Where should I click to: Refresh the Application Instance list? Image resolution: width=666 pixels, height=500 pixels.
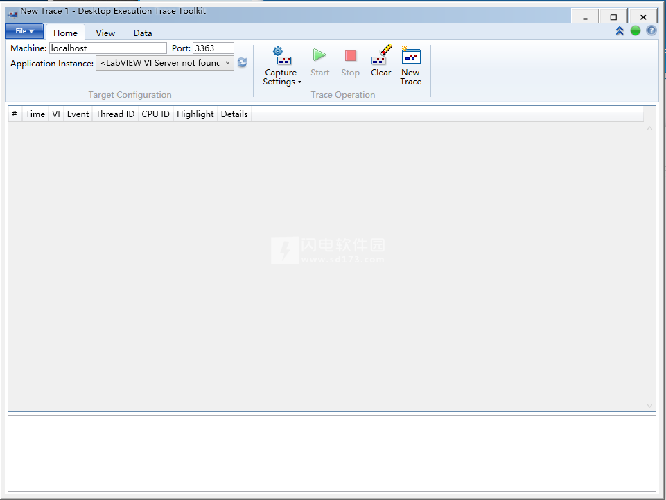pos(242,63)
